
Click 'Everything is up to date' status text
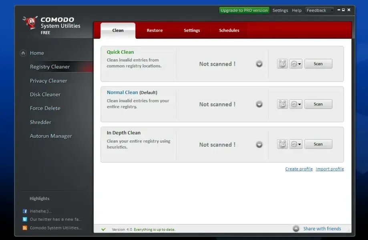coord(155,230)
